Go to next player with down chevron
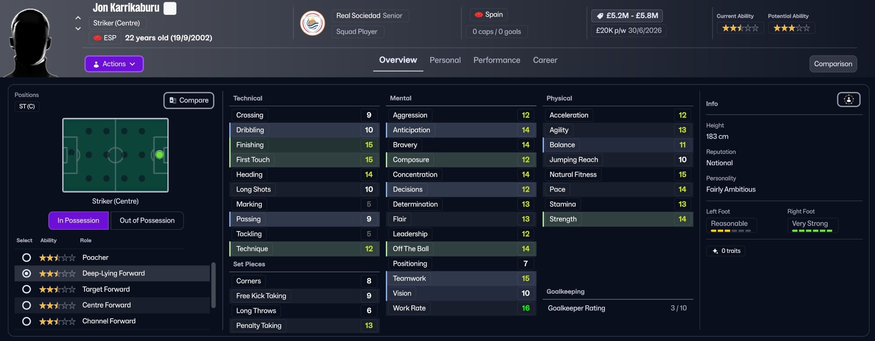875x341 pixels. click(78, 29)
